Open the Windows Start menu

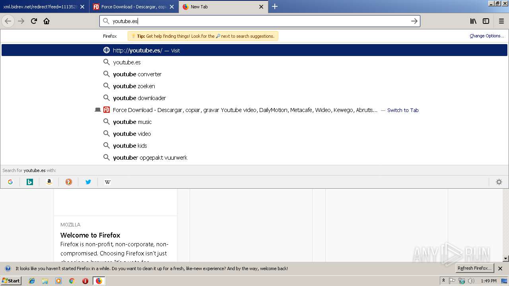coord(11,281)
